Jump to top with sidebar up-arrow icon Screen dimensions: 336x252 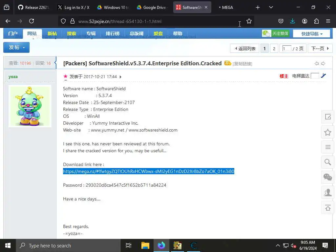[x=328, y=208]
